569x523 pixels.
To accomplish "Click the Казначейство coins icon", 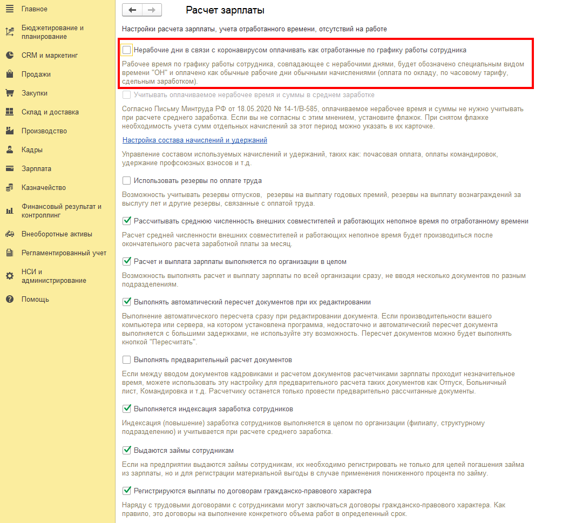I will [10, 187].
